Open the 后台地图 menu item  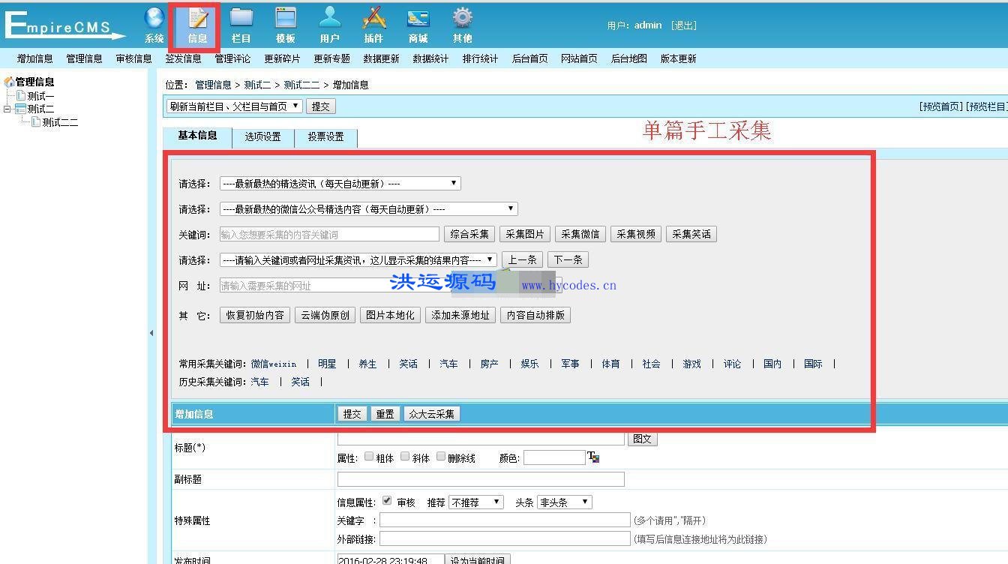click(x=628, y=58)
